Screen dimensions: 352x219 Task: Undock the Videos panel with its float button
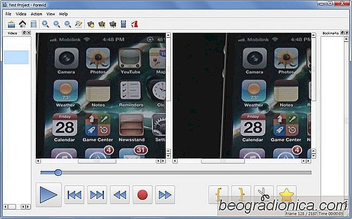coord(24,33)
